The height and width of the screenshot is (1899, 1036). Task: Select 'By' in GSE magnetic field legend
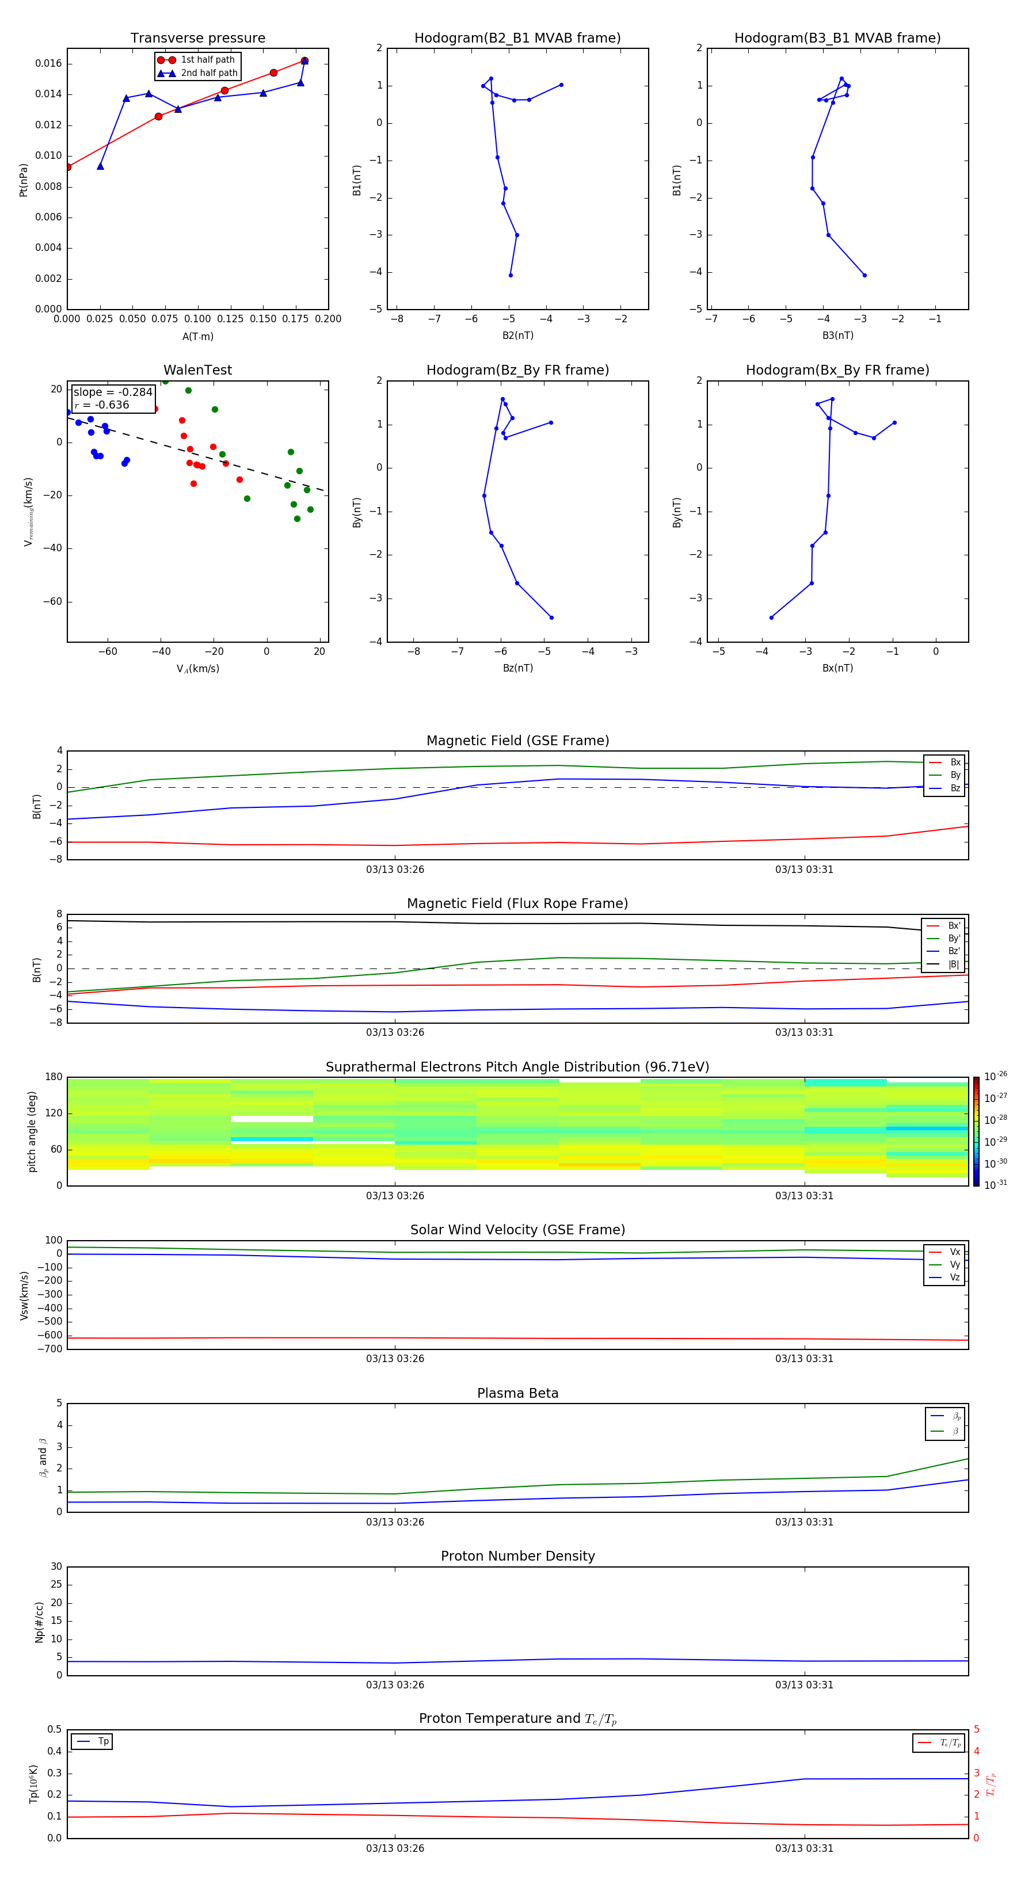[944, 775]
